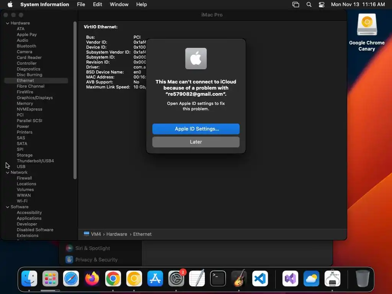Click the VM4 computer icon in path bar
Screen dimensions: 392x294
click(87, 234)
